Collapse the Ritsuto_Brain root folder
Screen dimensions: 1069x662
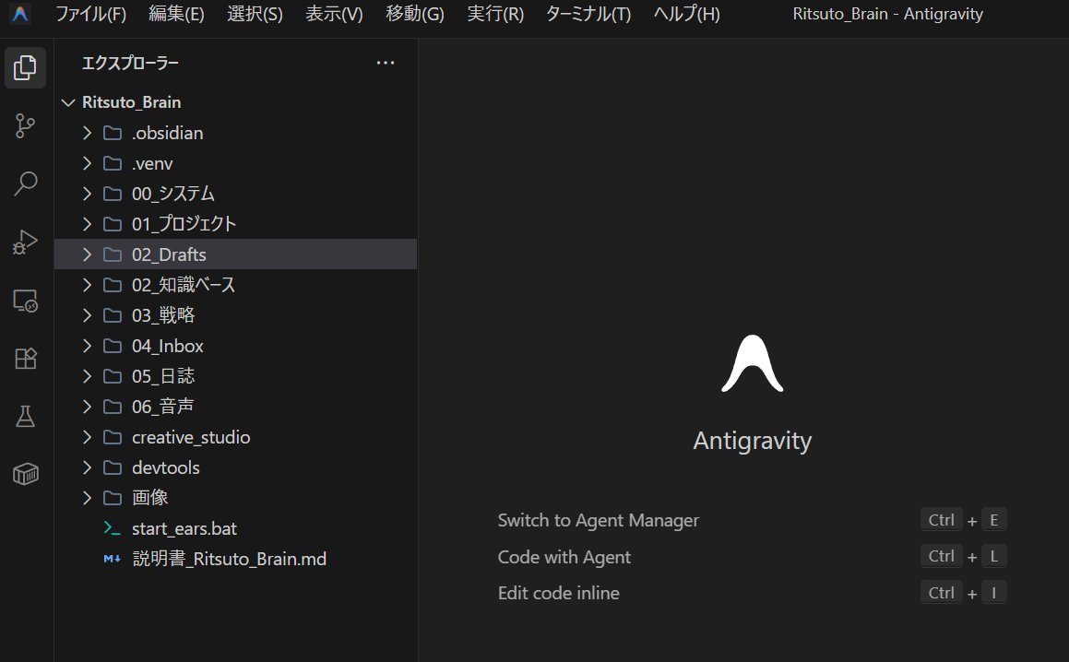pyautogui.click(x=67, y=102)
